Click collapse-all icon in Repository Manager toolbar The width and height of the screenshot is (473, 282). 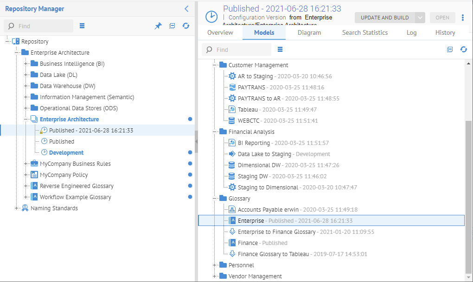tap(172, 26)
